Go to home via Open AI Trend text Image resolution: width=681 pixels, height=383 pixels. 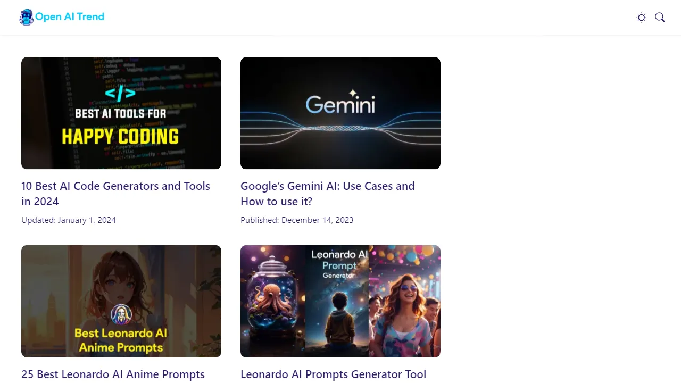pyautogui.click(x=70, y=16)
